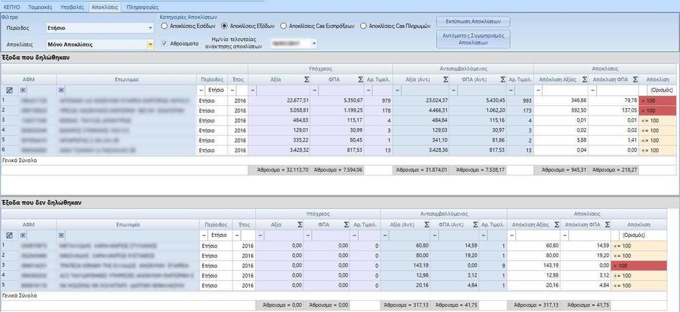The image size is (680, 312).
Task: Sort by ΑΦΜ header in Έξοδα που δηλώθηκαν
Action: pos(29,80)
